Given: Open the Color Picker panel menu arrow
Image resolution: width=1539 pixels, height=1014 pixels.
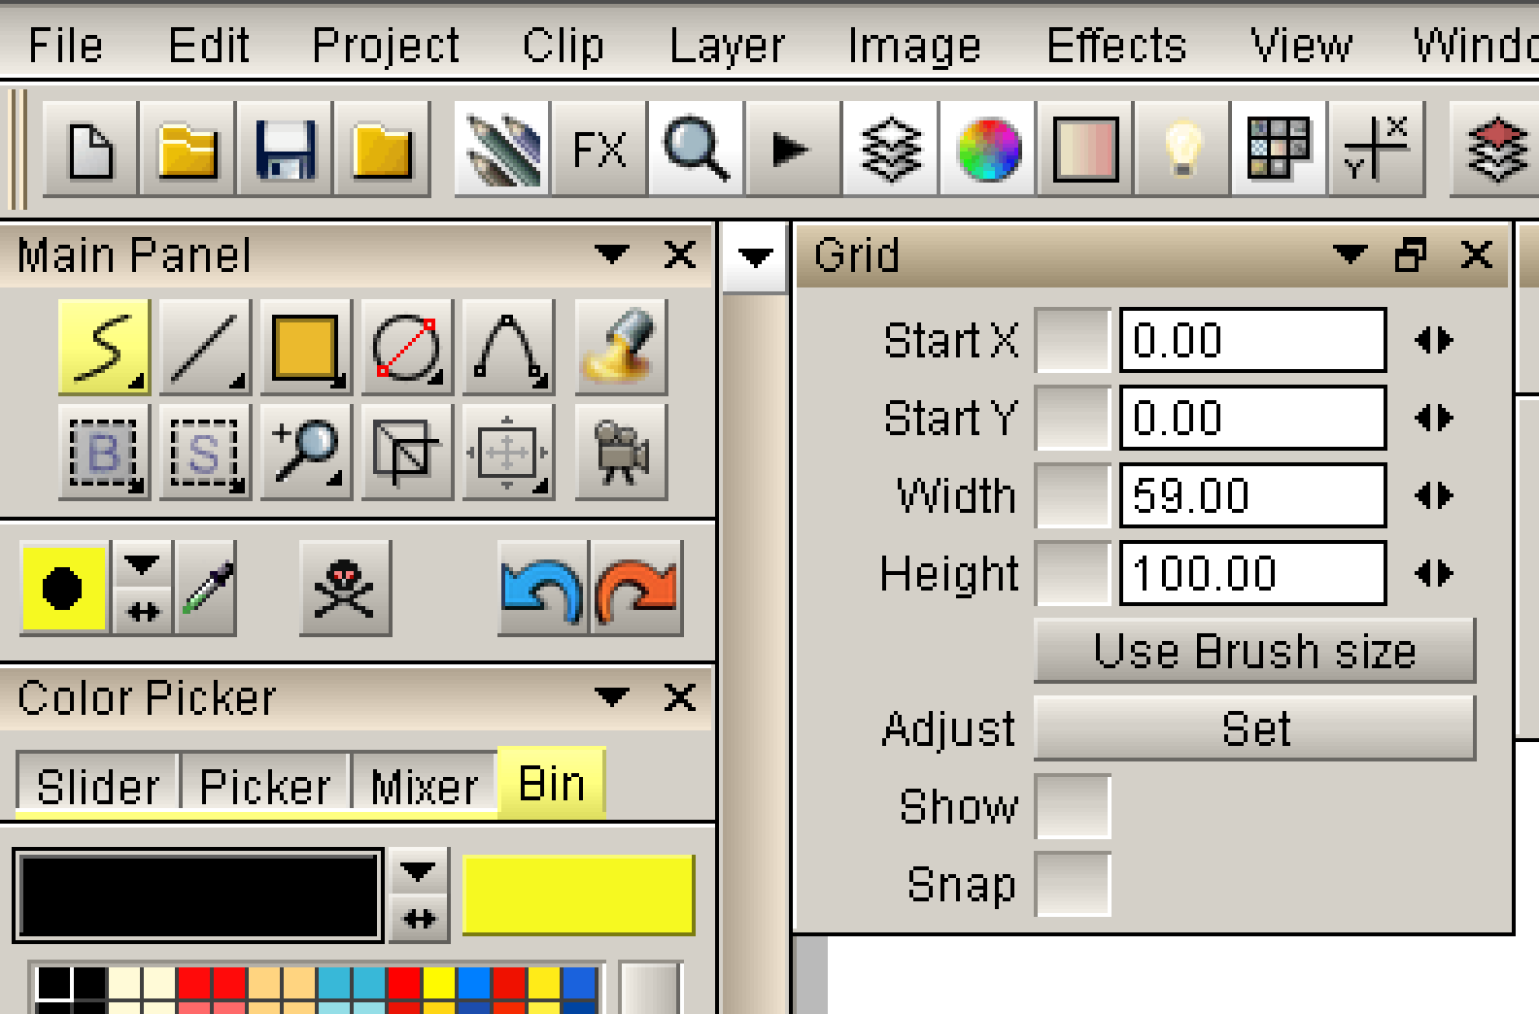Looking at the screenshot, I should tap(611, 697).
